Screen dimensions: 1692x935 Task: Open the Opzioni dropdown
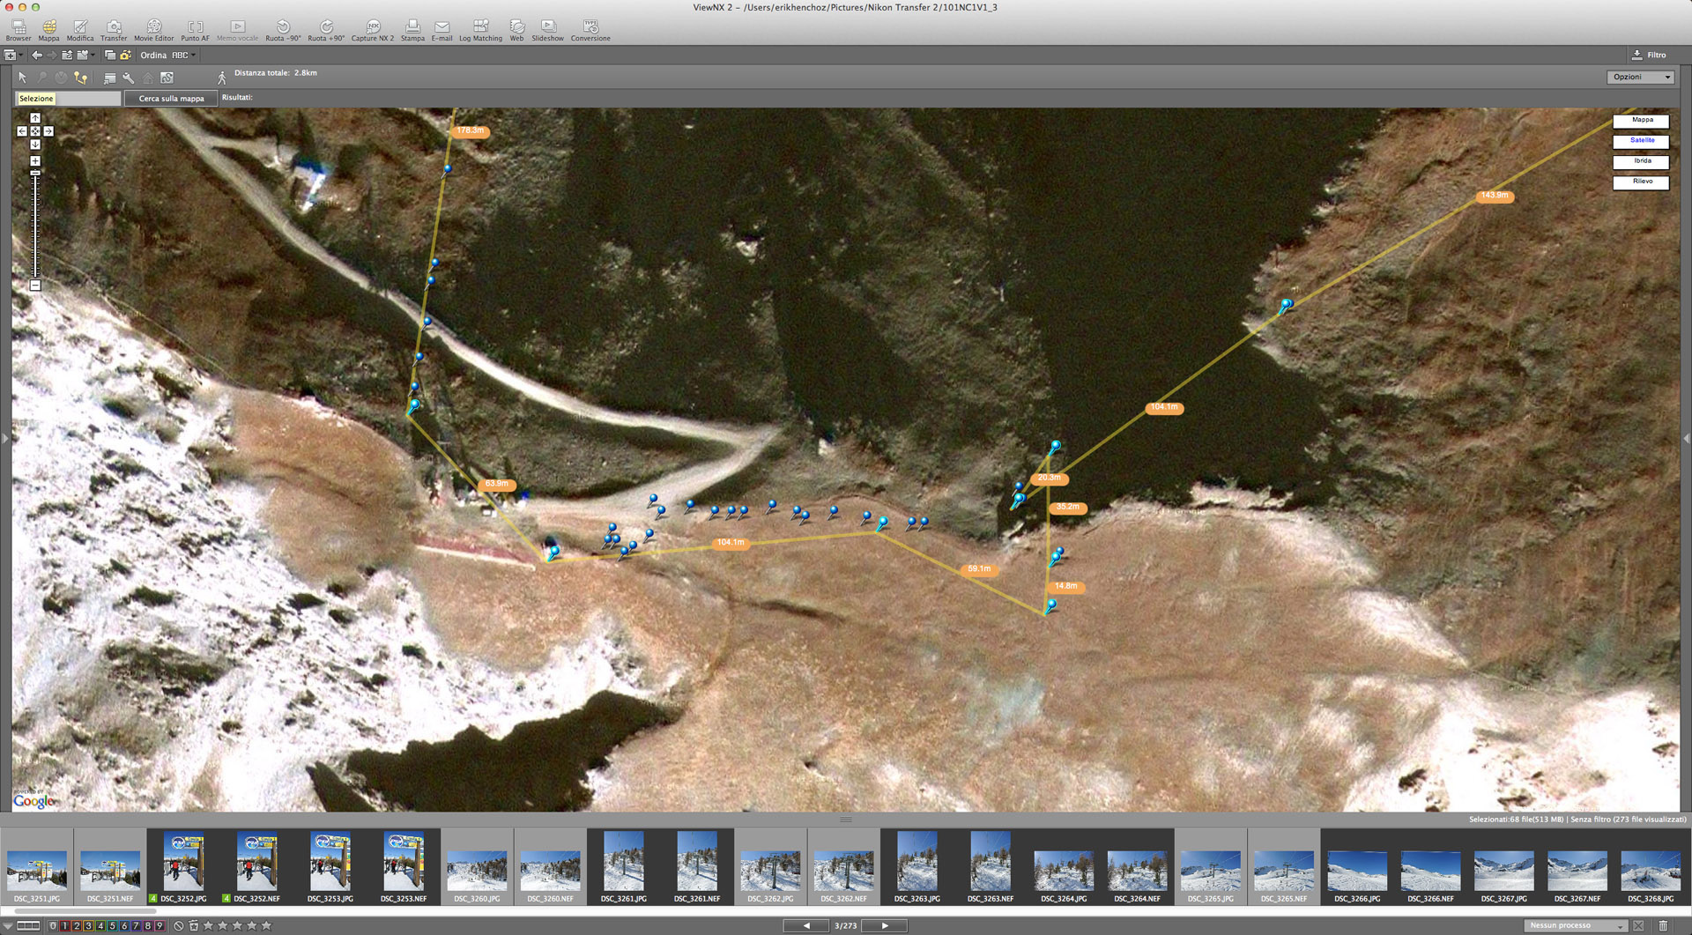(x=1639, y=78)
